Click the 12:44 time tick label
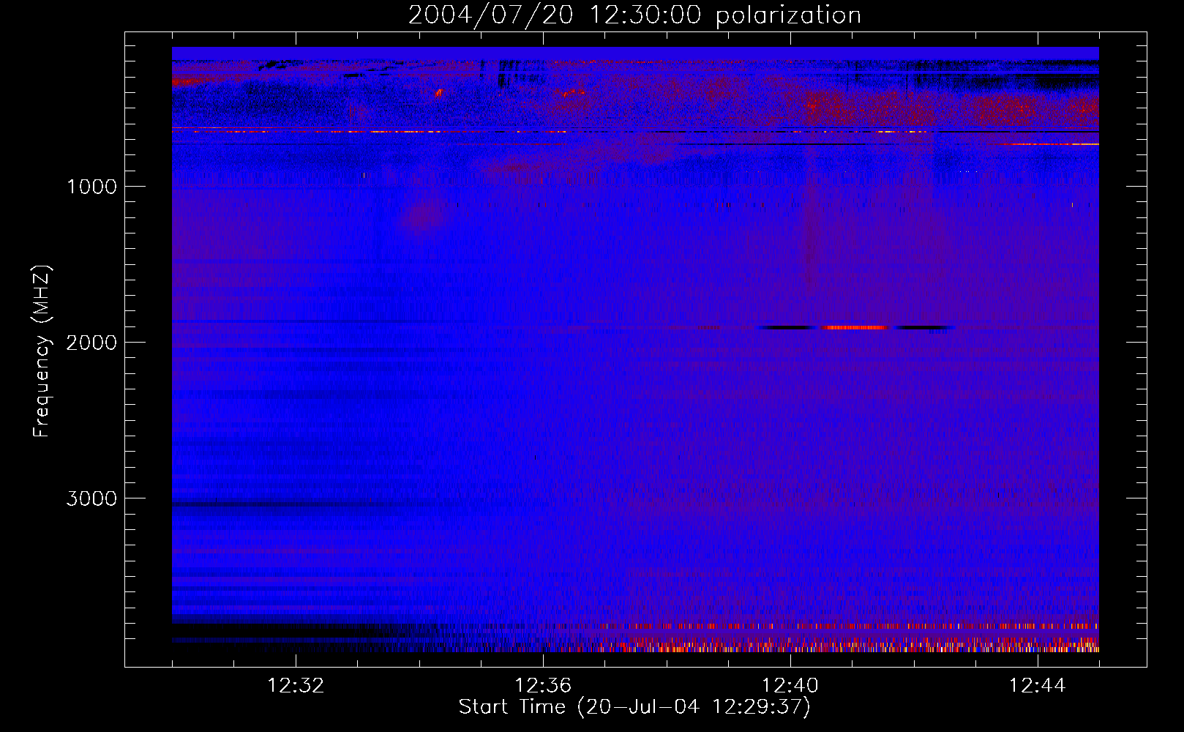Screen dimensions: 1184x732 1038,686
